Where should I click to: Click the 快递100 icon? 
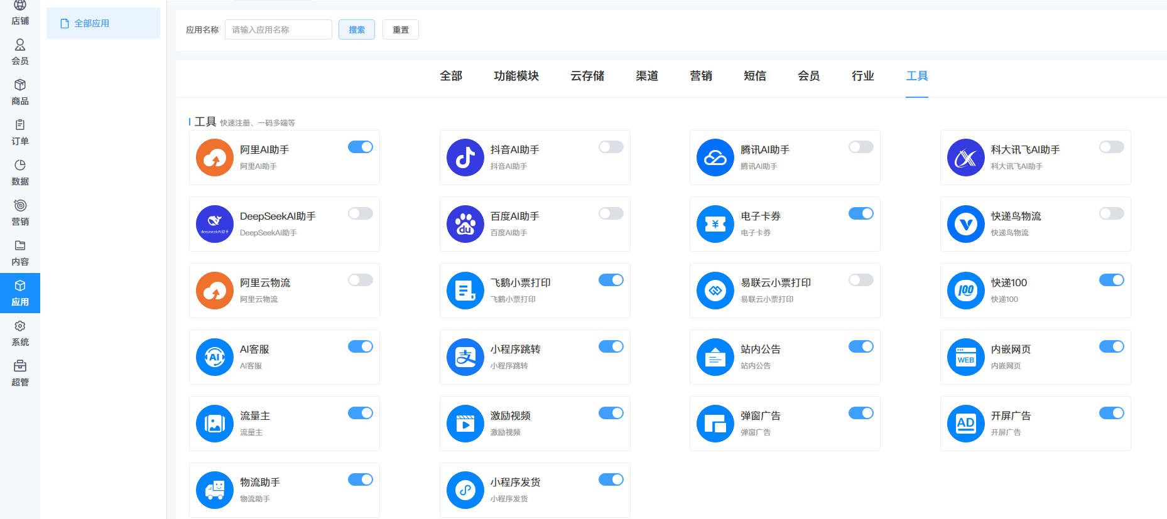(x=966, y=291)
